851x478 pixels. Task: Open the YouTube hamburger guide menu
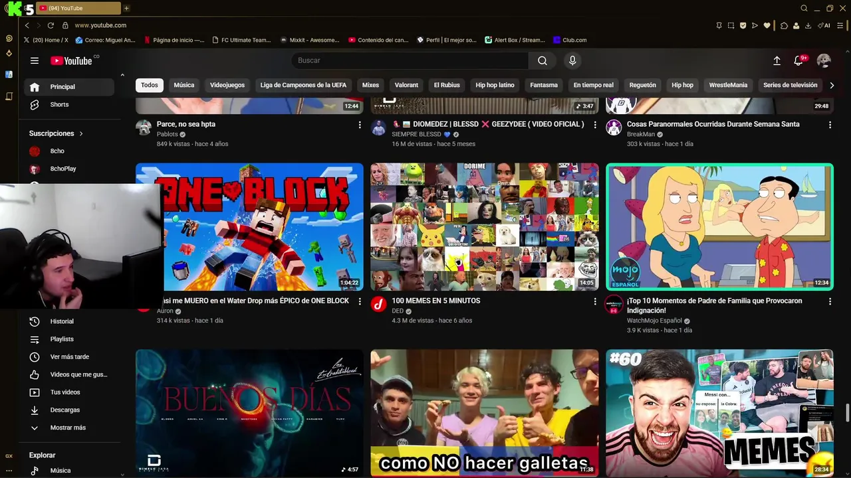coord(35,60)
